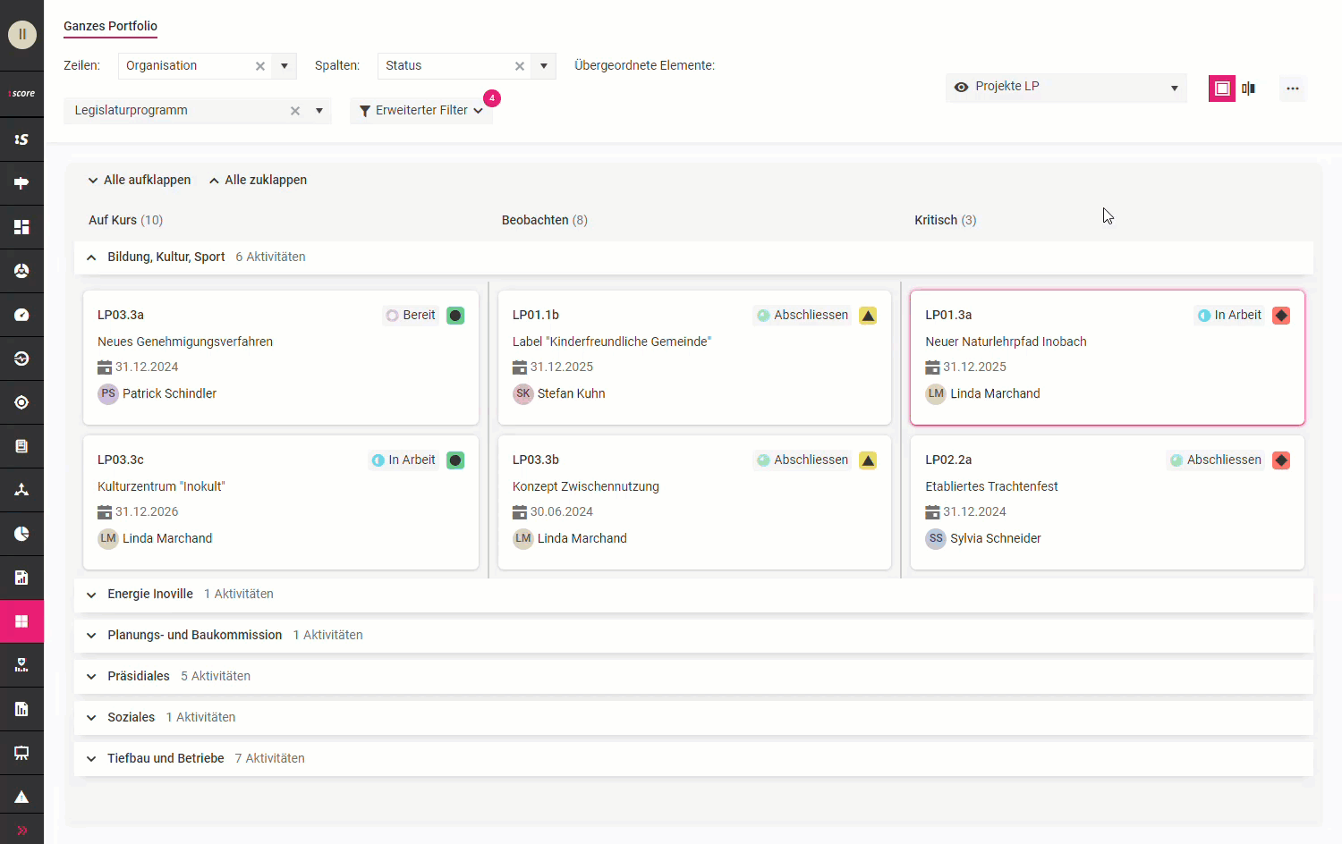The height and width of the screenshot is (844, 1342).
Task: Collapse the Bildung, Kultur, Sport group
Action: 91,257
